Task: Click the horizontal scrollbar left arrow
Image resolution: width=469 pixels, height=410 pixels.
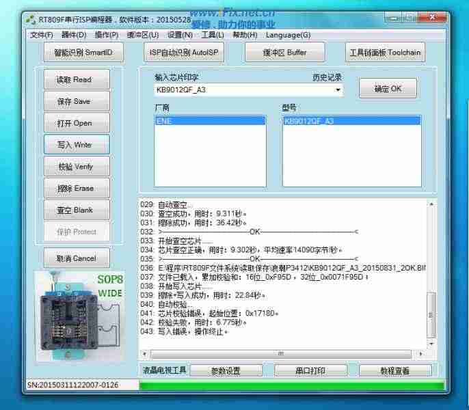Action: pos(145,354)
